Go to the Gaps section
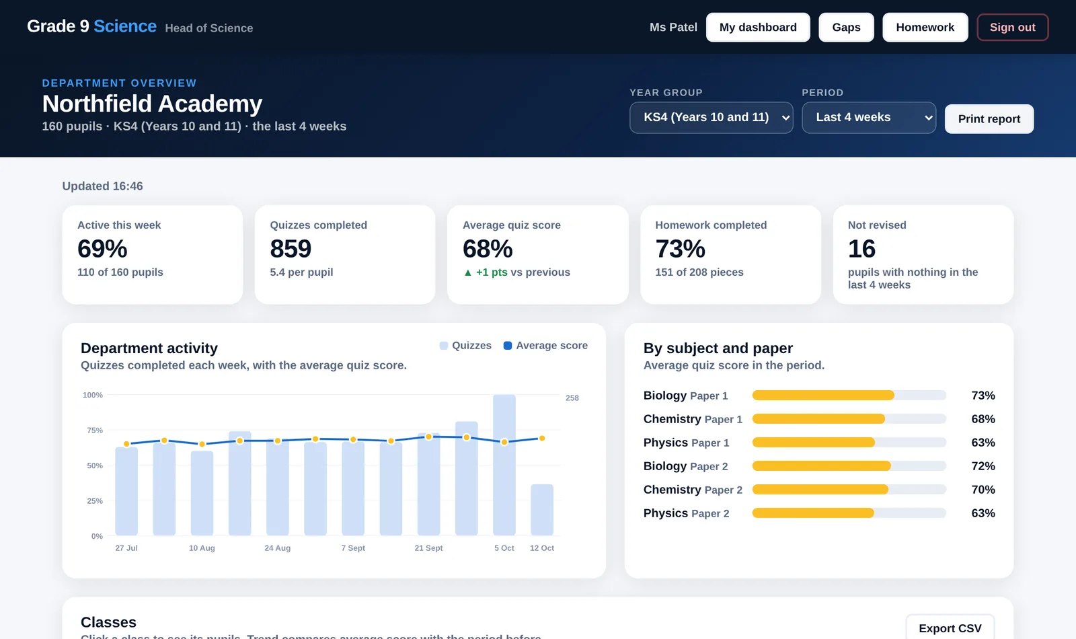Screen dimensions: 1076x639 [x=846, y=28]
